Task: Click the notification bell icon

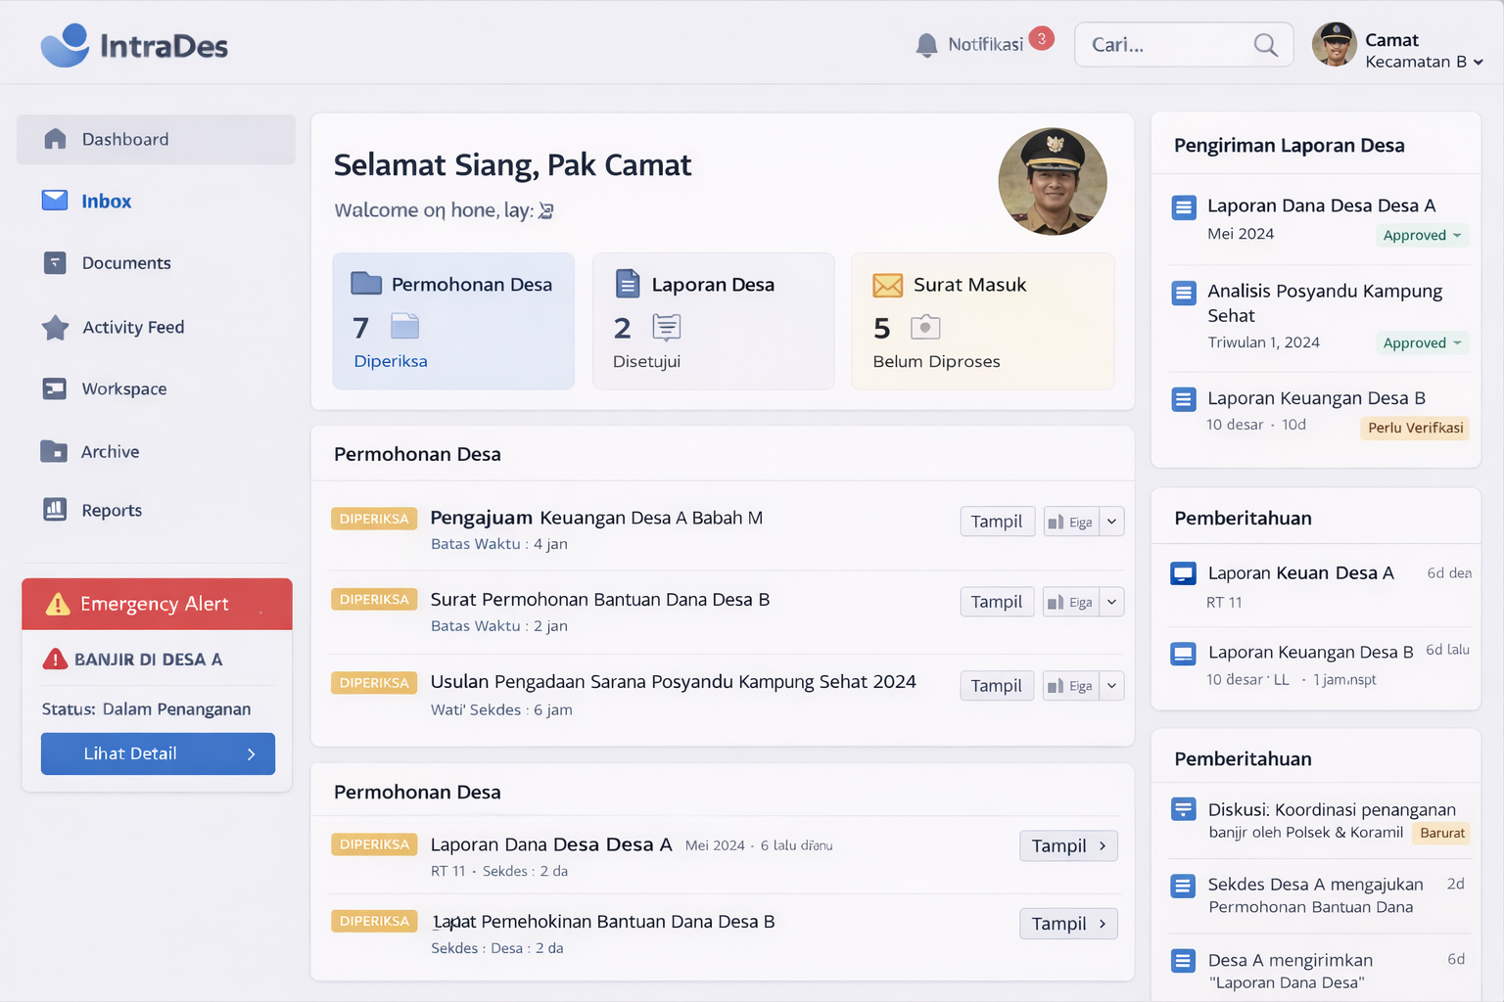Action: (x=925, y=45)
